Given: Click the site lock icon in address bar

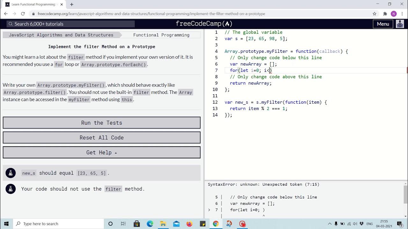Looking at the screenshot, I should [33, 14].
